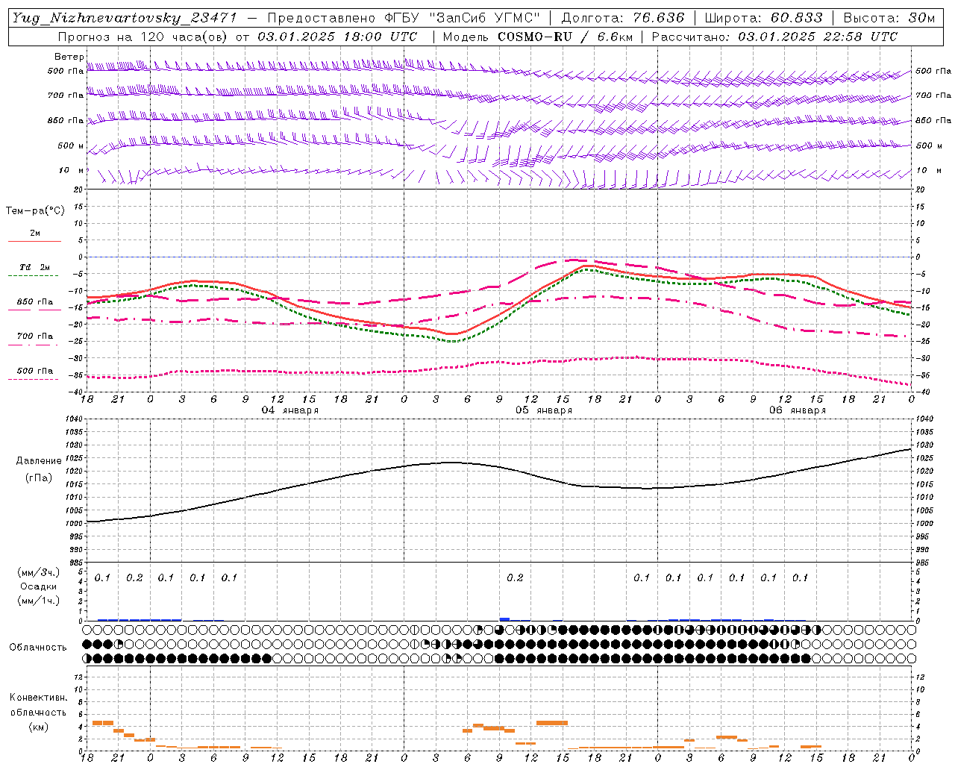The height and width of the screenshot is (764, 955).
Task: Click the 10 м wind level label on the left
Action: coord(72,170)
